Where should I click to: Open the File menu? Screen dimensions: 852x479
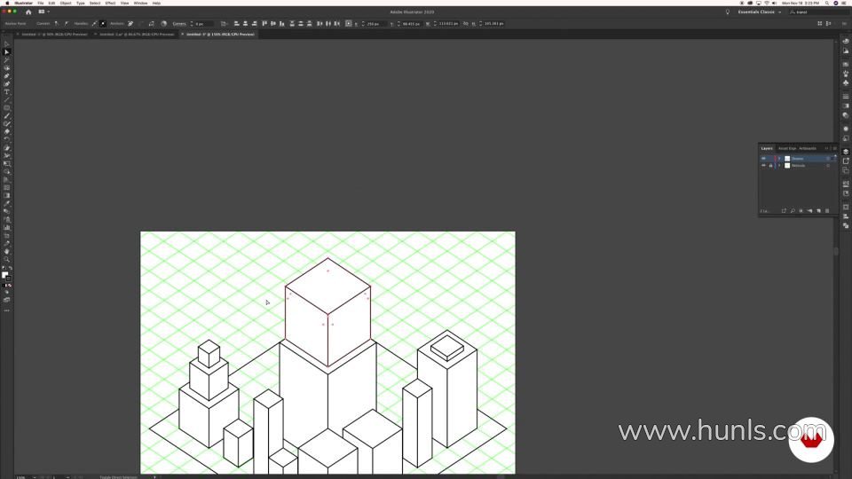[x=40, y=4]
